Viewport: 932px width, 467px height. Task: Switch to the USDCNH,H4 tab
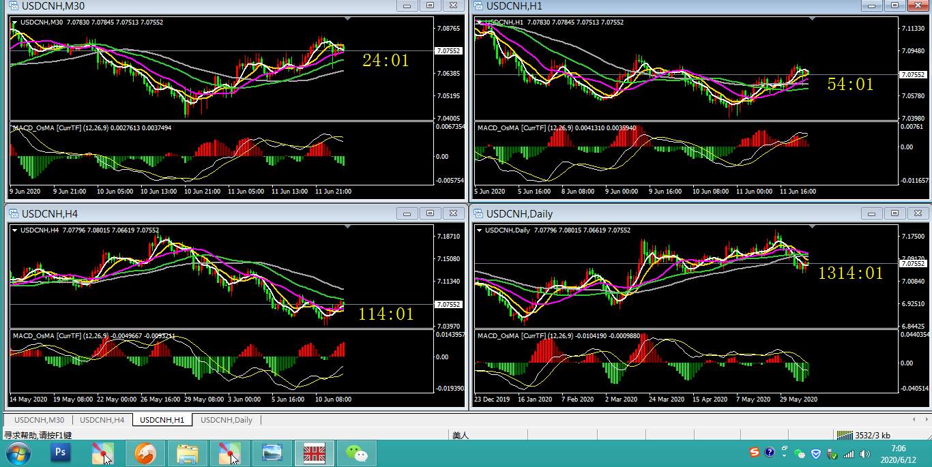point(102,420)
